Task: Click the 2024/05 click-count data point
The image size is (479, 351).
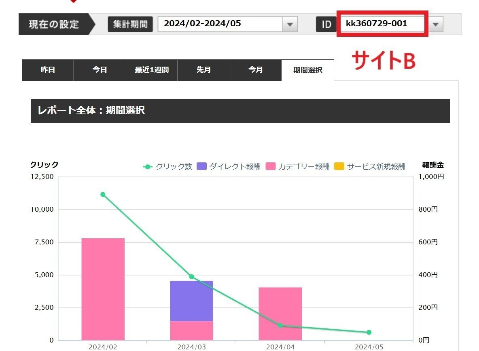Action: 369,332
